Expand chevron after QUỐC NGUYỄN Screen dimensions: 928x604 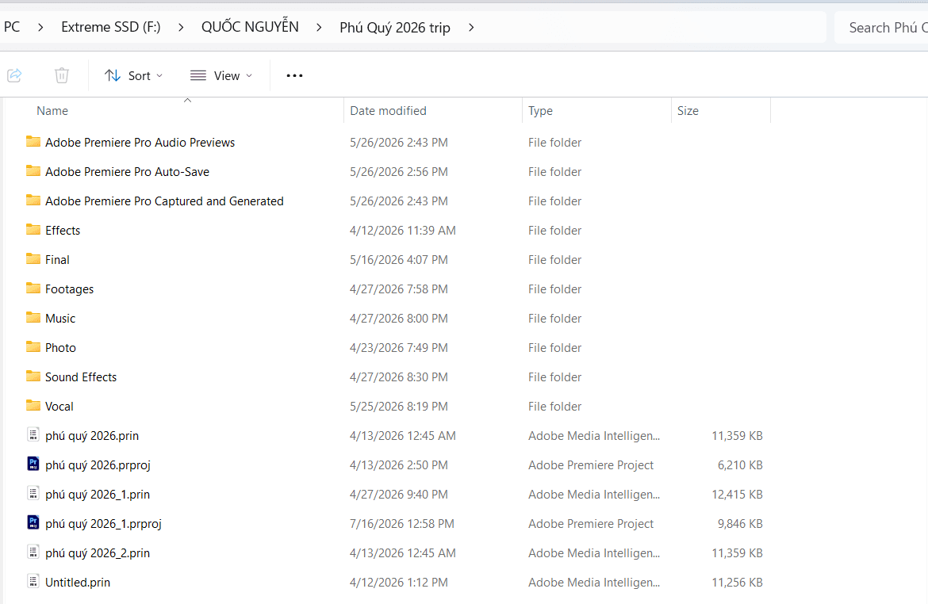[x=318, y=27]
